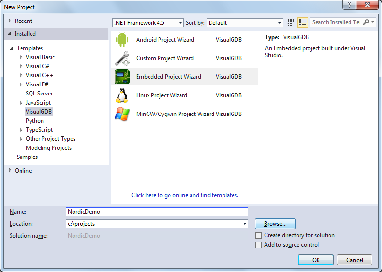Click the MinGW/Cygwin Windows flag icon

[122, 114]
